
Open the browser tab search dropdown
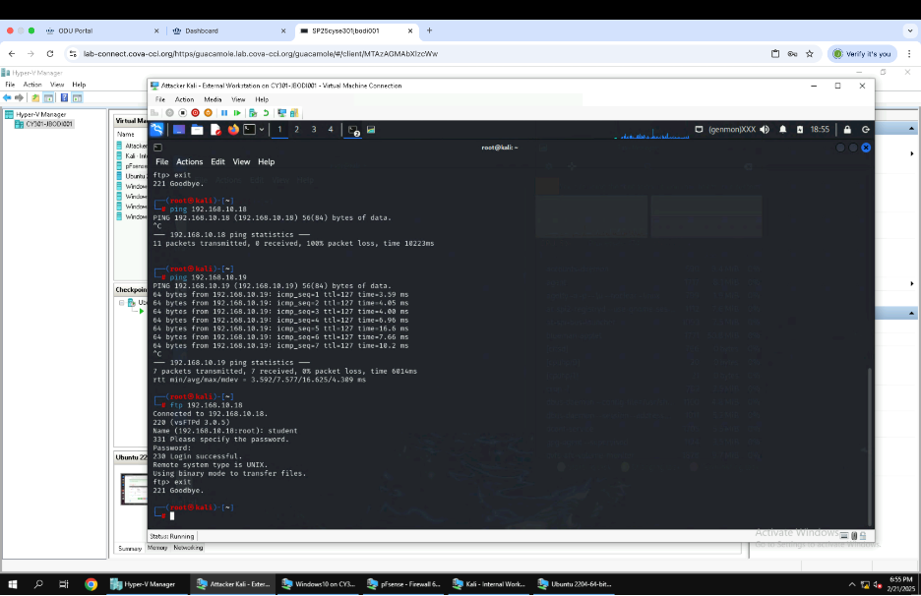[x=908, y=30]
